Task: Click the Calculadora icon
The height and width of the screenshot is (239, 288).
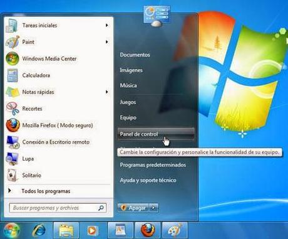Action: pyautogui.click(x=13, y=75)
